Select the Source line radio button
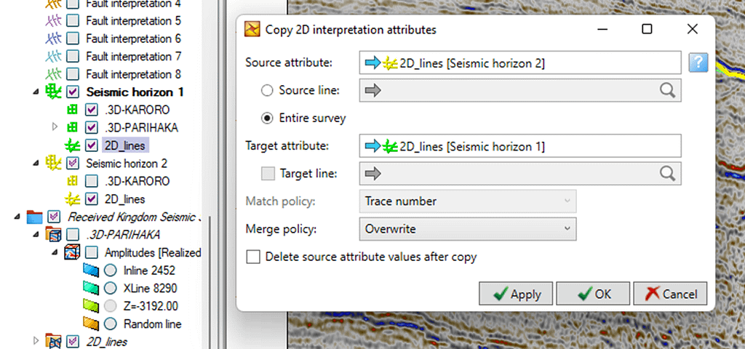 pos(268,90)
